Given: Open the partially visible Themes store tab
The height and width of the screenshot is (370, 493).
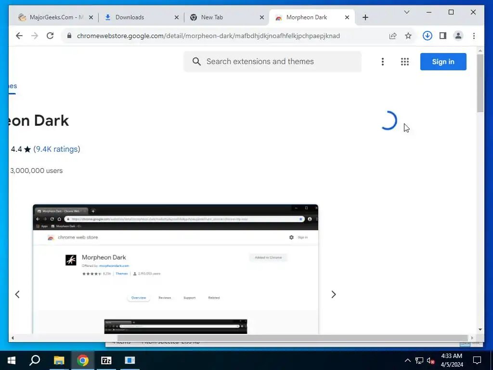Looking at the screenshot, I should pos(13,86).
